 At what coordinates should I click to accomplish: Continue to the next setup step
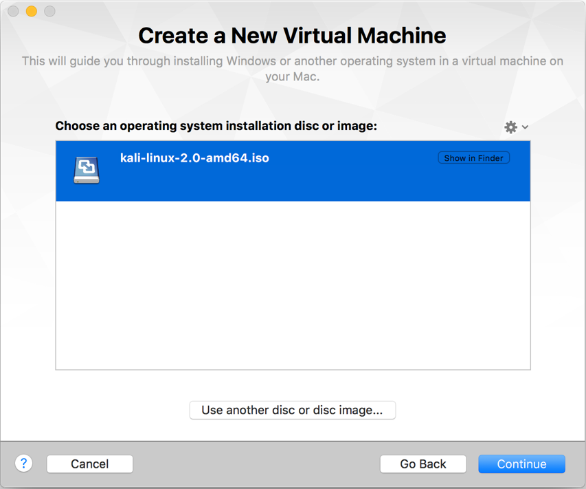521,464
